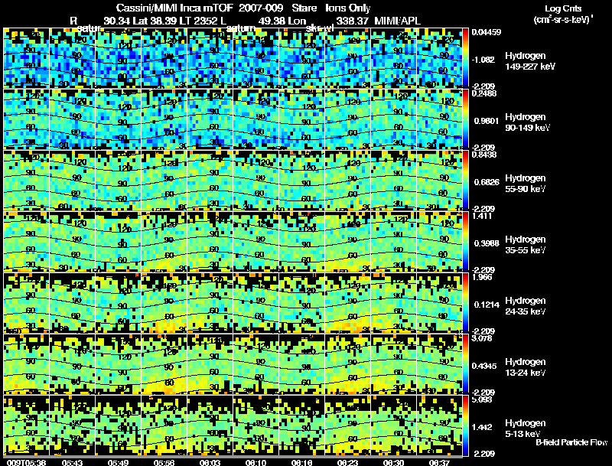612x466 pixels.
Task: Select the '06:37' time axis label
Action: (x=439, y=462)
